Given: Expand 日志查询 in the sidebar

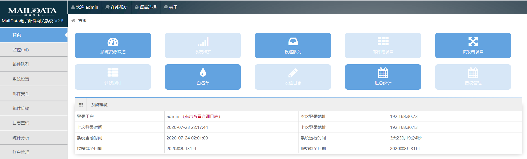Looking at the screenshot, I should tap(34, 123).
